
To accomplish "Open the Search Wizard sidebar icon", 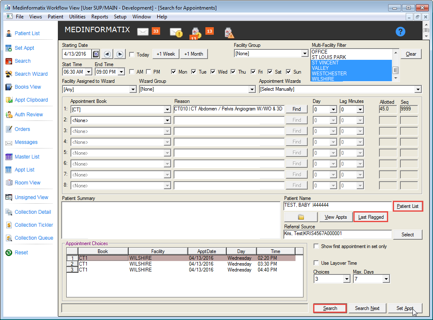I will tap(9, 74).
